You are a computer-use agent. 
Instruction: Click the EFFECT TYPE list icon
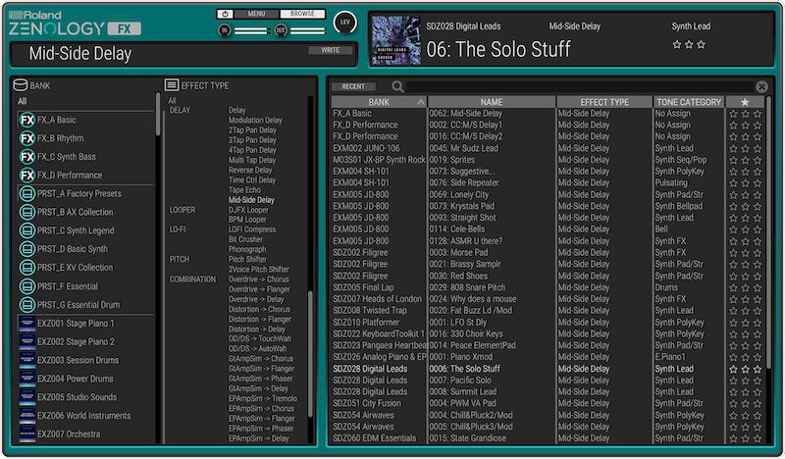point(172,85)
